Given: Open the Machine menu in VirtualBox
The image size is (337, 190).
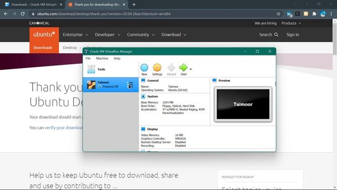Looking at the screenshot, I should [x=102, y=59].
